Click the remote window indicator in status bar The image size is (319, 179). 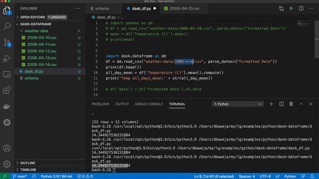click(x=5, y=176)
